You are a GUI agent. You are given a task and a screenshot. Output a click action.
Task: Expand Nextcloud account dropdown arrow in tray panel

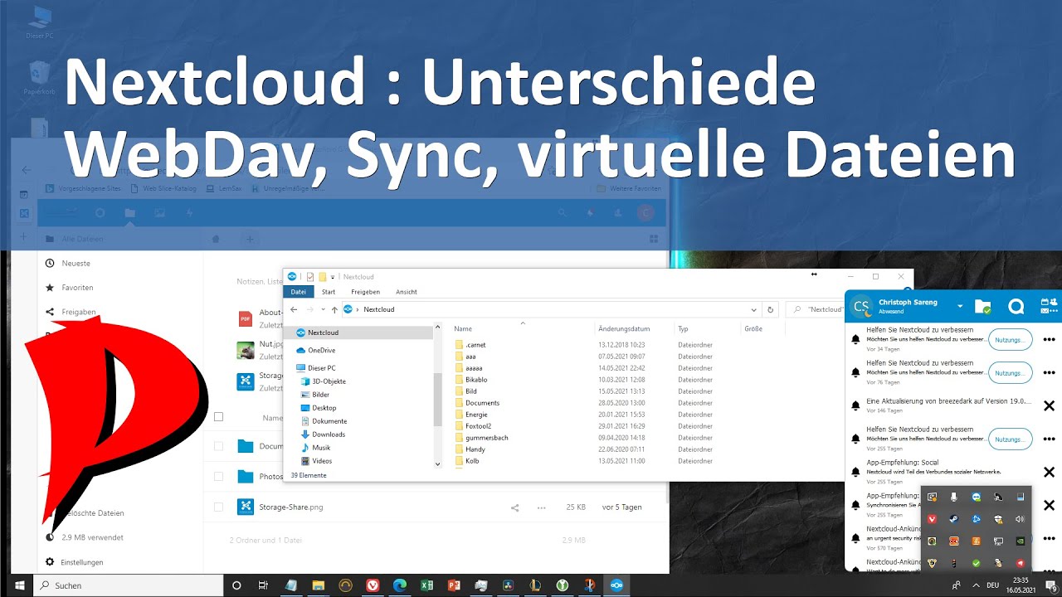tap(960, 307)
